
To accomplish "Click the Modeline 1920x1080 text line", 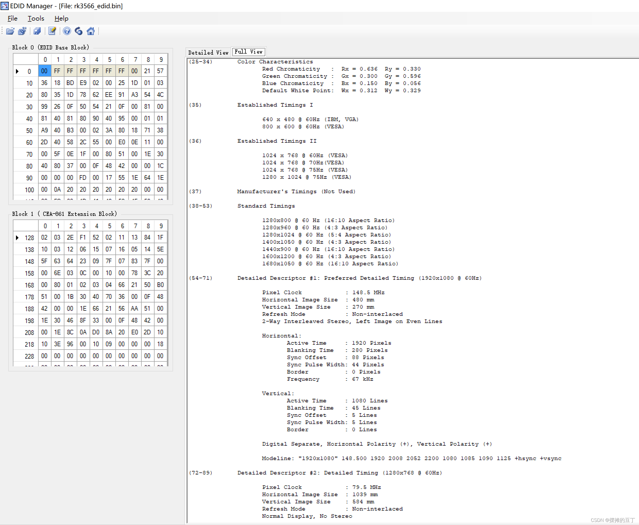I will pos(412,459).
